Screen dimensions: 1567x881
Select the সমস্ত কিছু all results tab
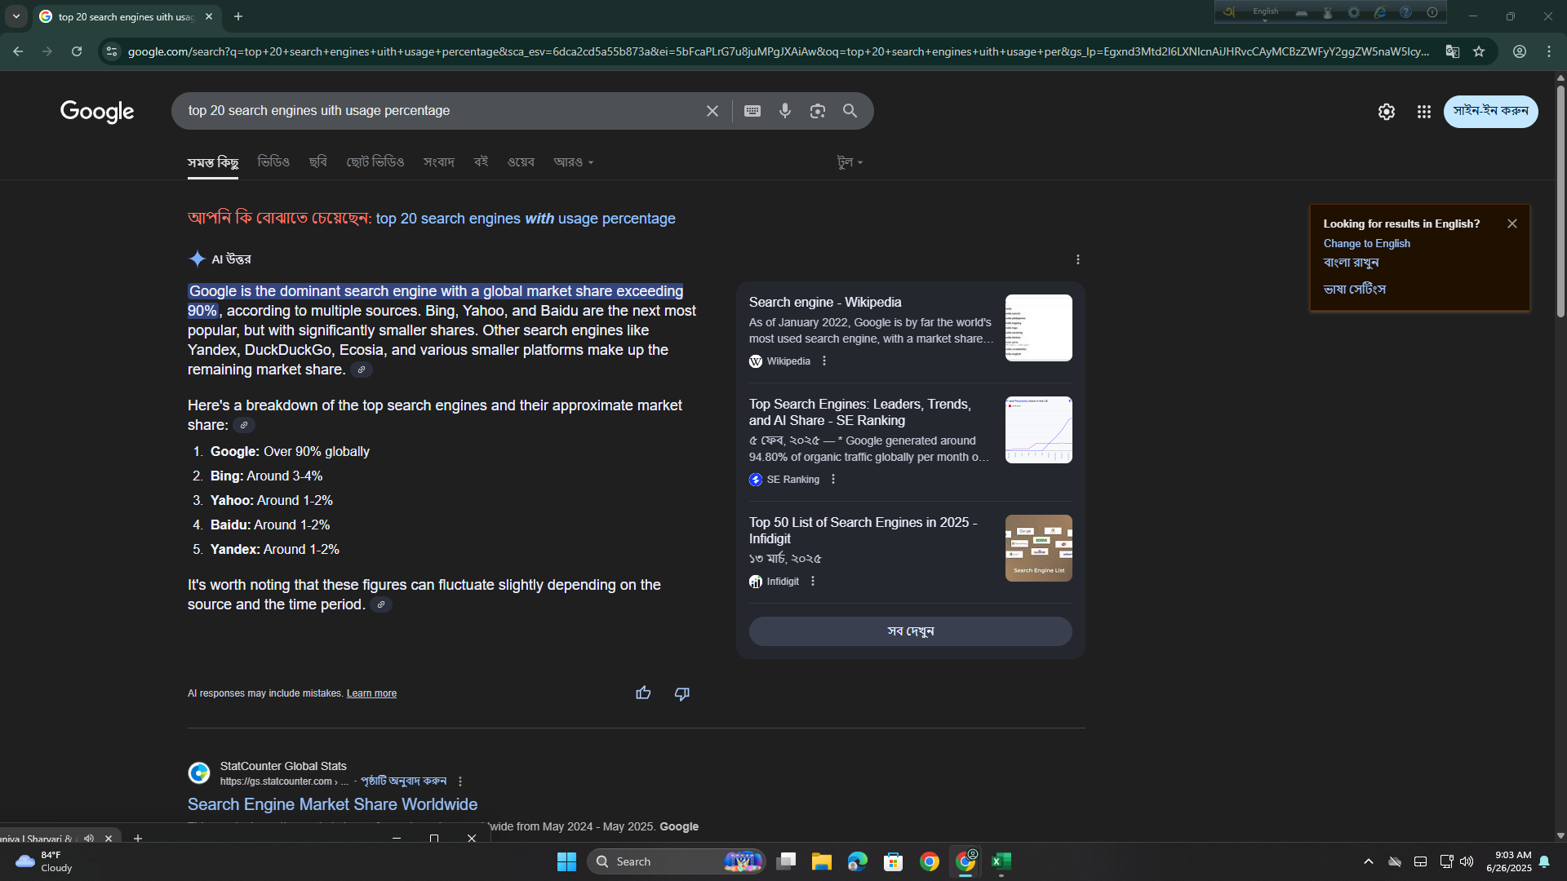(x=213, y=162)
